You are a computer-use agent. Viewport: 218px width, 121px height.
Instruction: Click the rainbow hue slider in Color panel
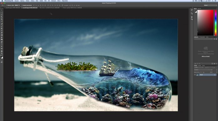pyautogui.click(x=215, y=23)
